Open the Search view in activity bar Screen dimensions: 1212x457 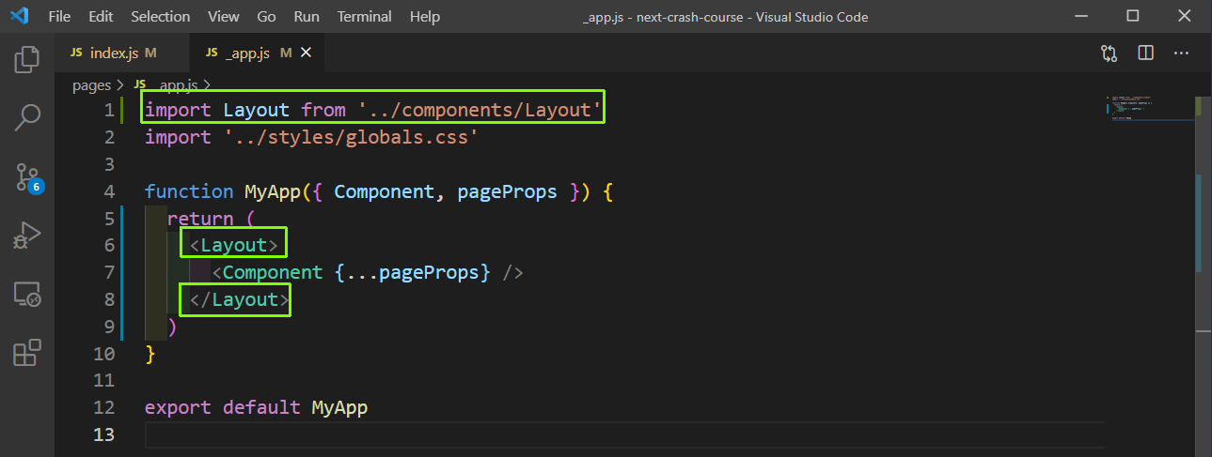pyautogui.click(x=26, y=118)
